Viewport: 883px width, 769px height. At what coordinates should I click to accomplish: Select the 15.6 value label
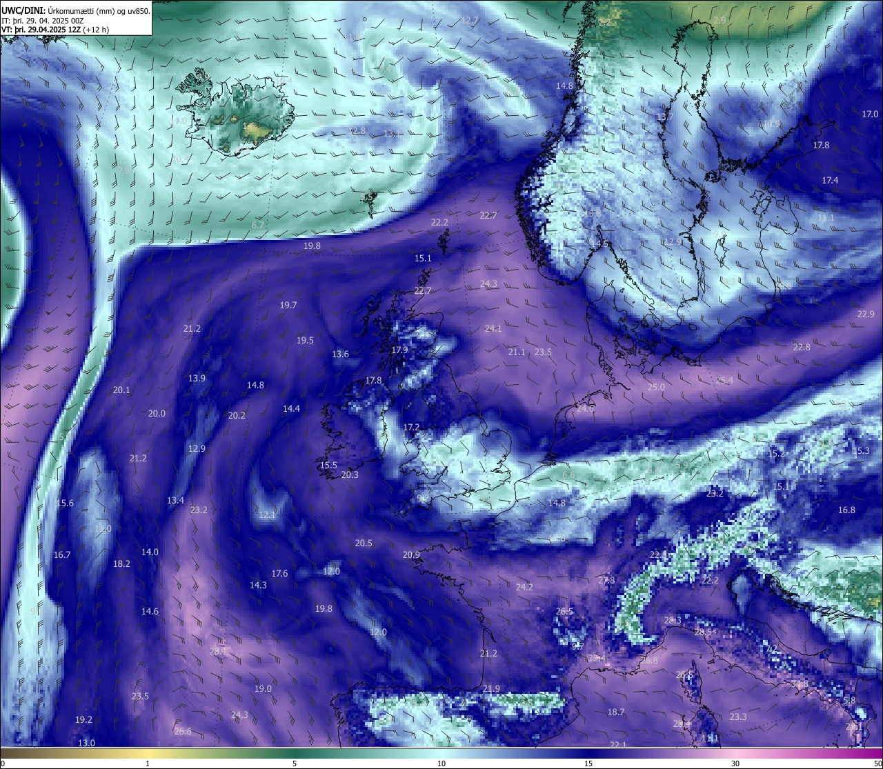point(65,503)
